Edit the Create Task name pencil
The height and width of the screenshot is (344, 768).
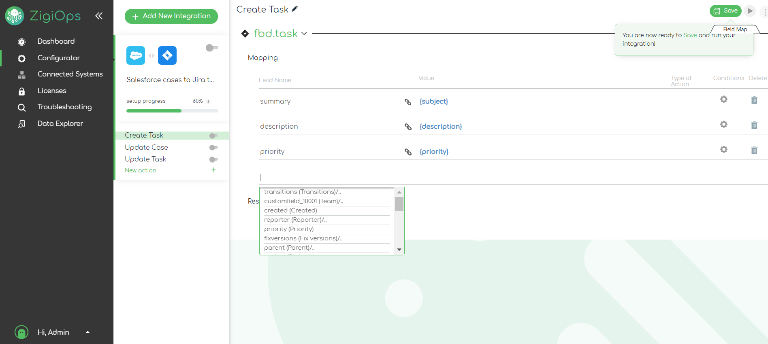[x=295, y=9]
